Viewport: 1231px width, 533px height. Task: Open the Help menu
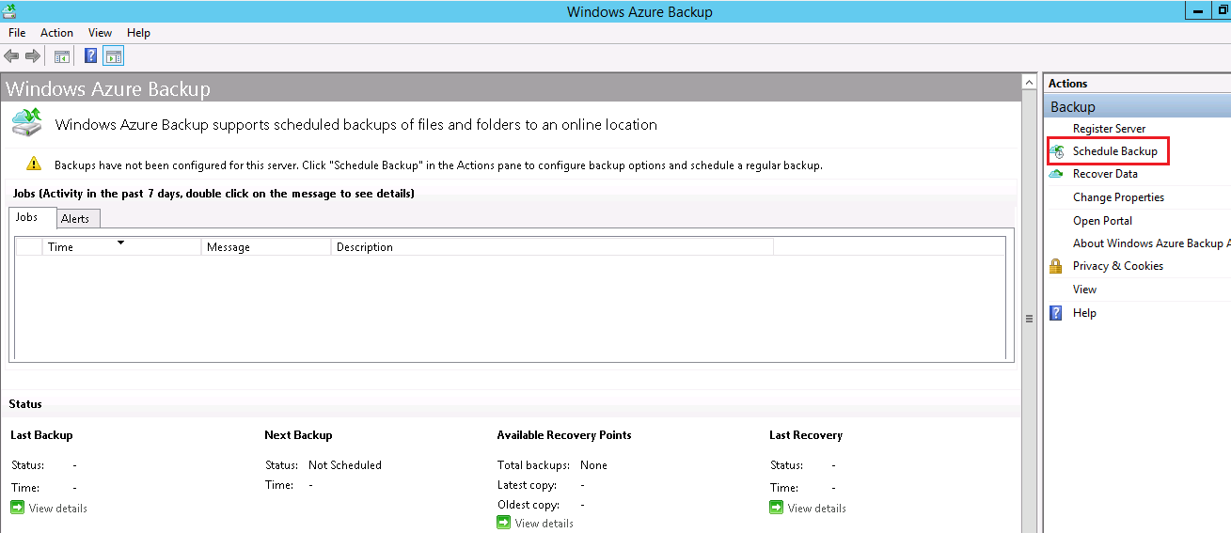point(138,33)
